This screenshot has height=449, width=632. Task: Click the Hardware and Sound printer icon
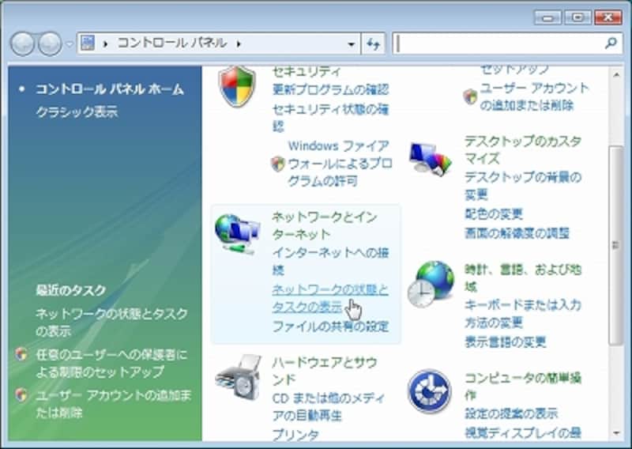(239, 377)
